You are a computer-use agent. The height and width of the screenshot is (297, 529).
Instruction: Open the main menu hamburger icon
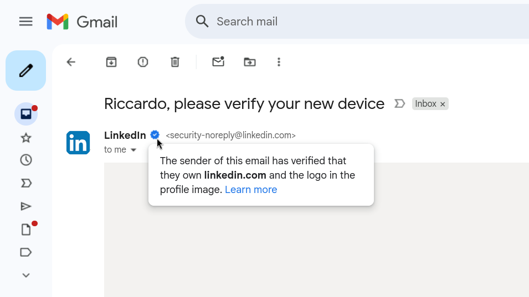[x=25, y=22]
